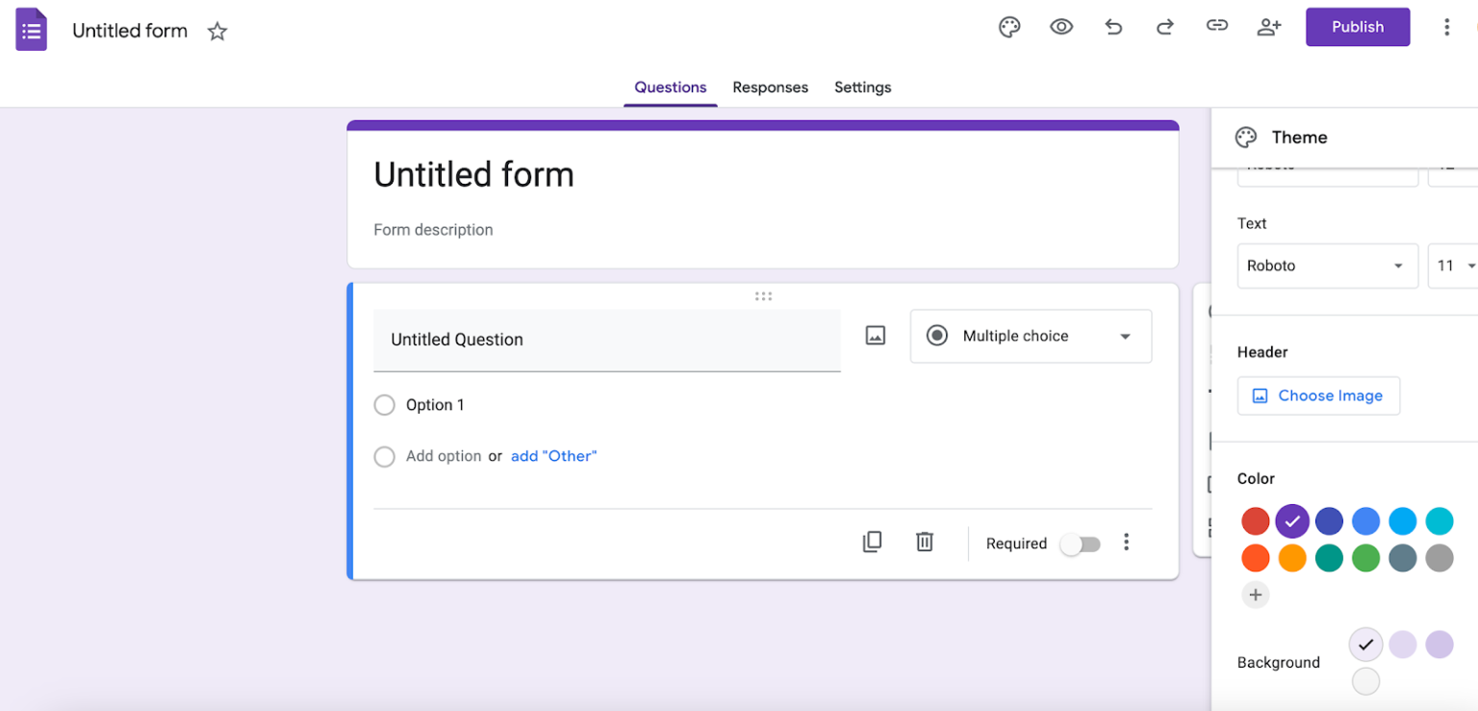The image size is (1478, 711).
Task: Pick the green theme color
Action: click(1365, 558)
